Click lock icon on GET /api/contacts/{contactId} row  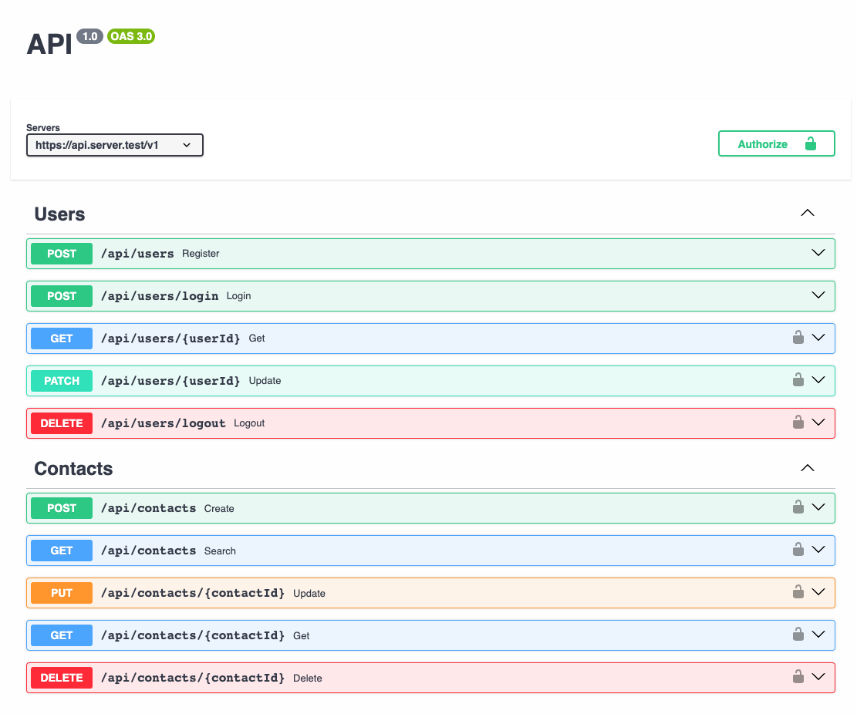[x=798, y=635]
